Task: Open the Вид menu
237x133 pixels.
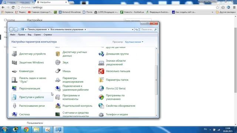Action: tap(30, 35)
